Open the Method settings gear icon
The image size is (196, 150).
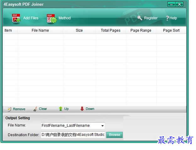[x=52, y=19]
